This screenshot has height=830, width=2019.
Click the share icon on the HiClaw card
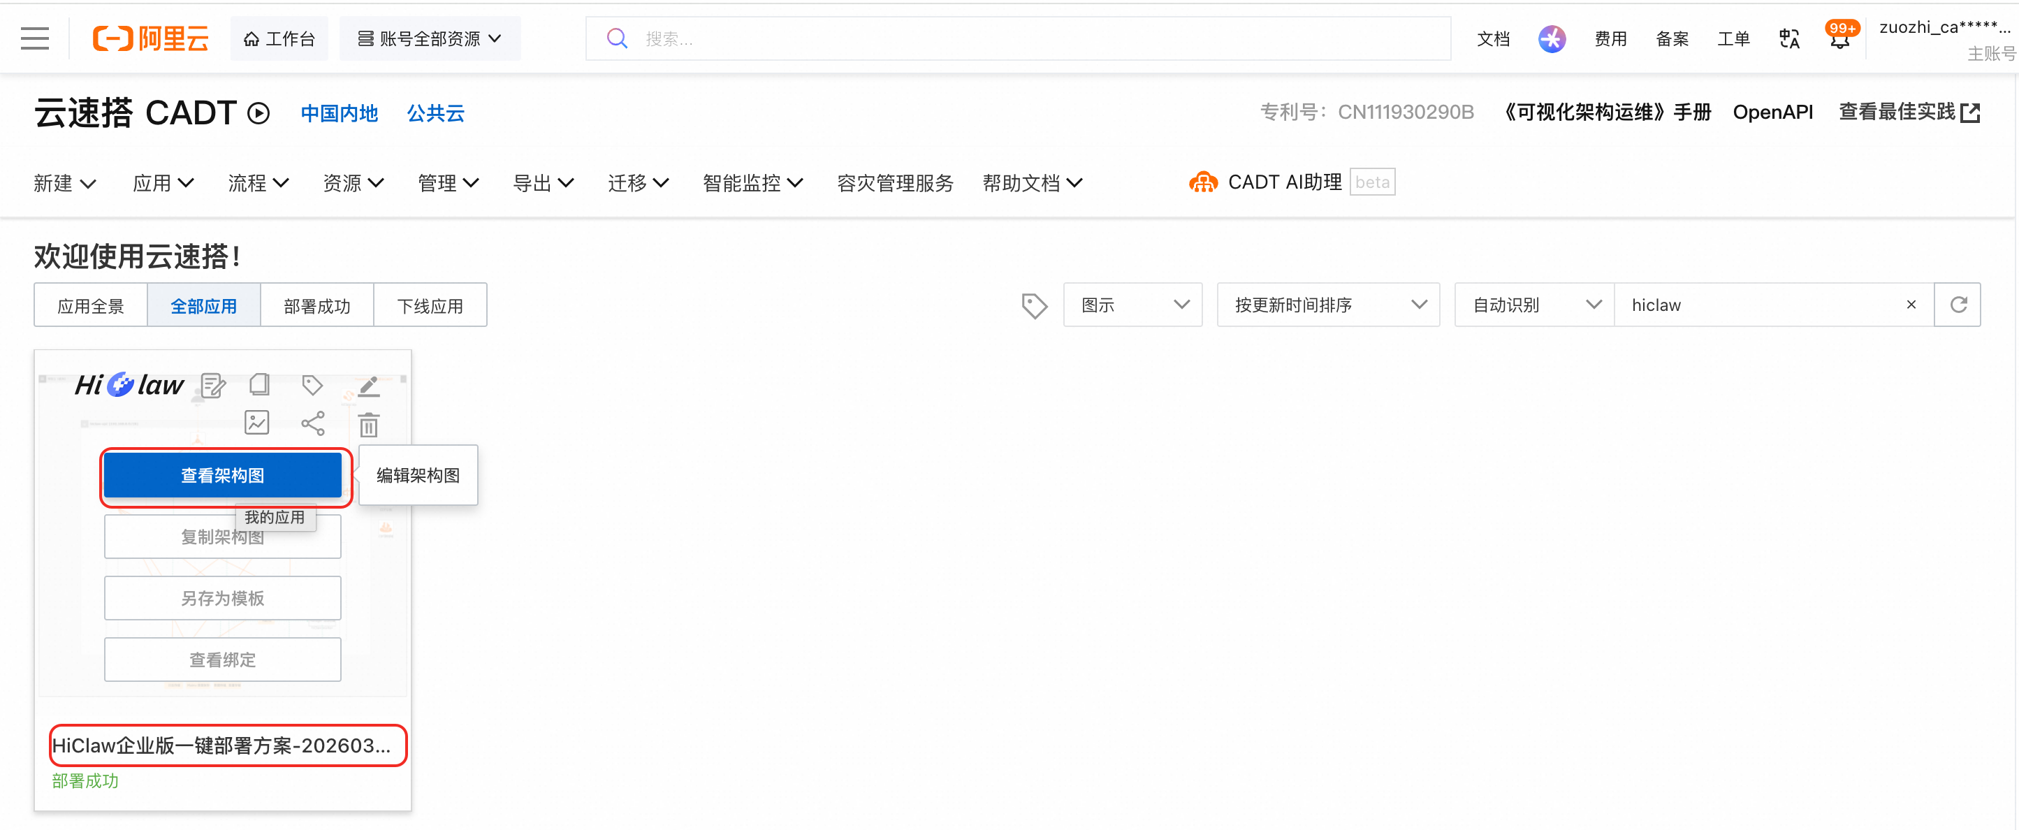coord(313,423)
